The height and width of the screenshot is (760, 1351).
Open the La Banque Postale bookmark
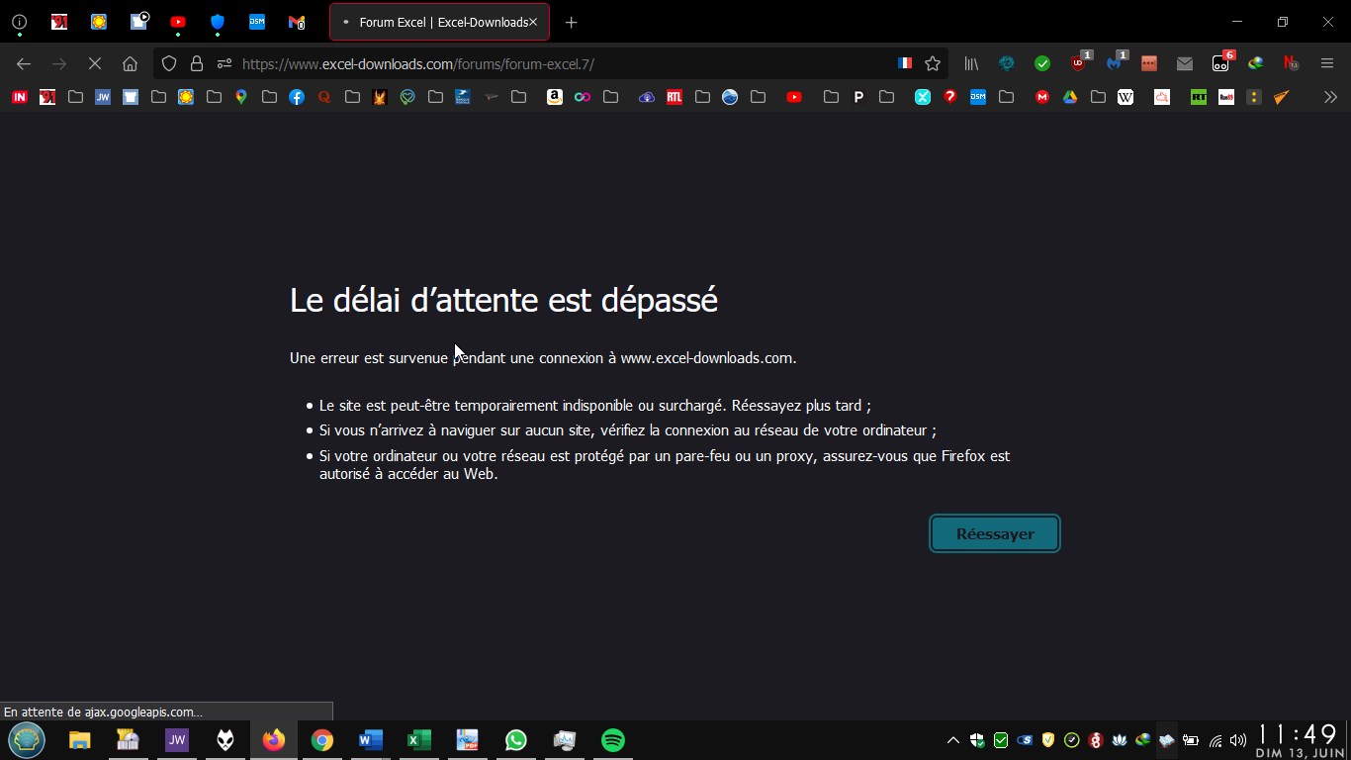coord(463,97)
